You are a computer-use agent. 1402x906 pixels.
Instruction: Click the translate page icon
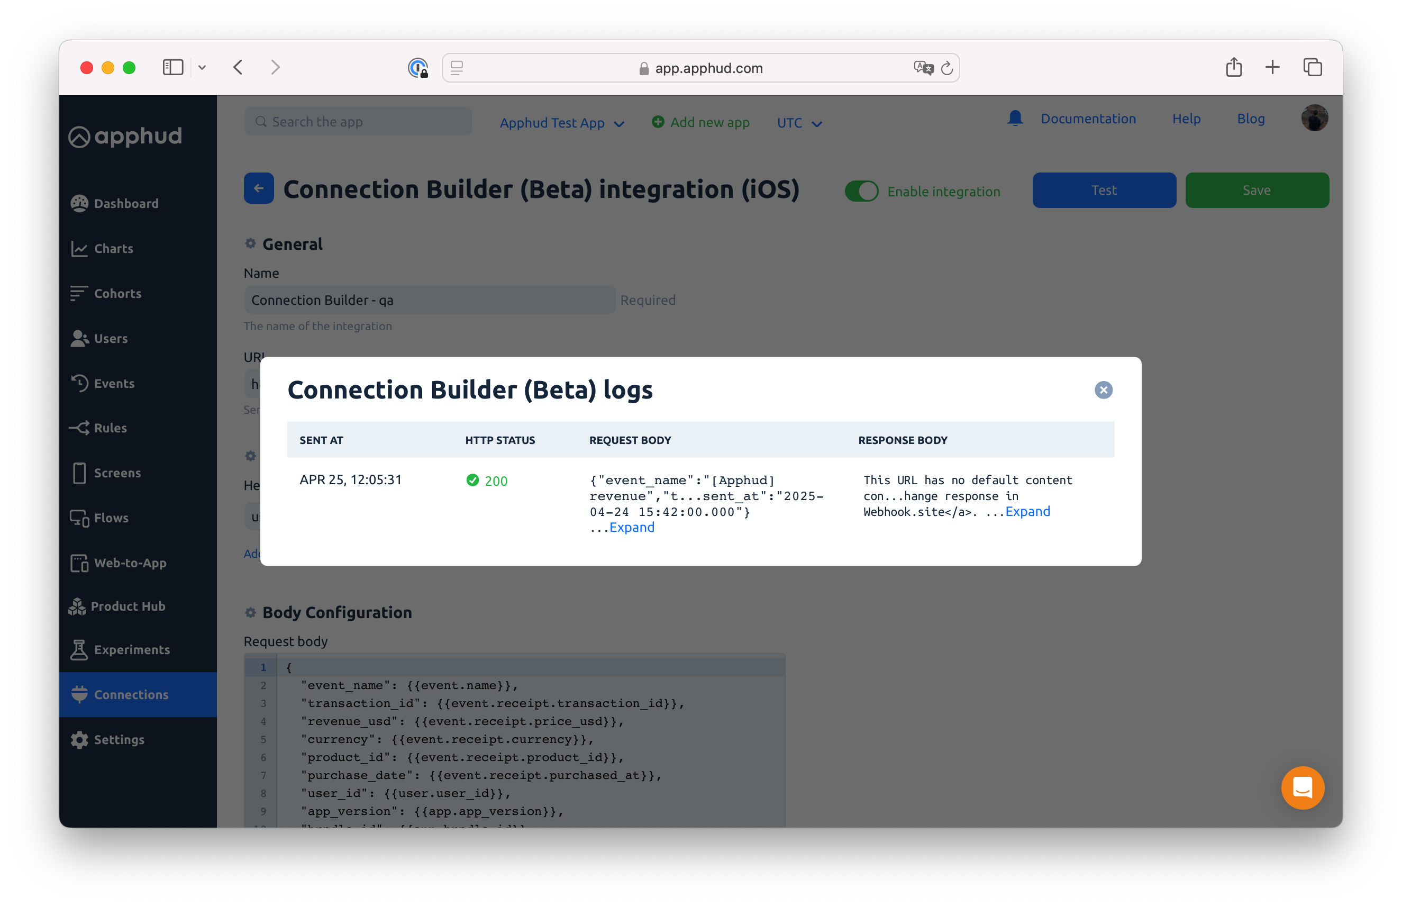(923, 68)
